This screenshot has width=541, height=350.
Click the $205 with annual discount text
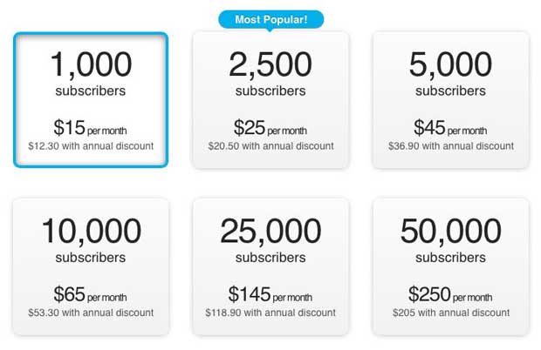pyautogui.click(x=450, y=312)
